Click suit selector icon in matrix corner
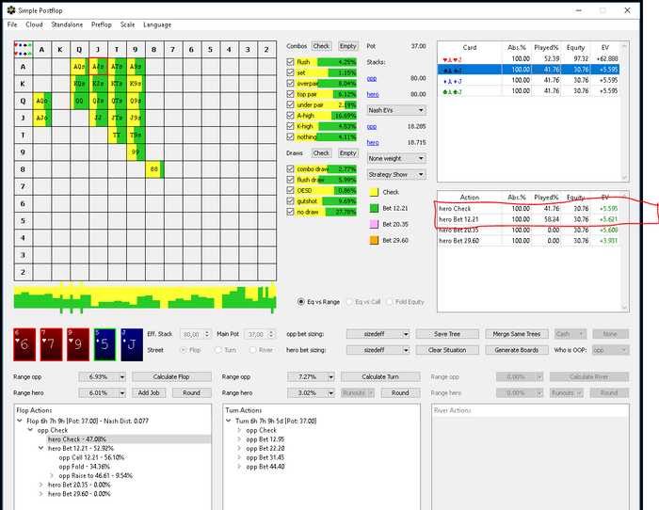 (x=22, y=49)
